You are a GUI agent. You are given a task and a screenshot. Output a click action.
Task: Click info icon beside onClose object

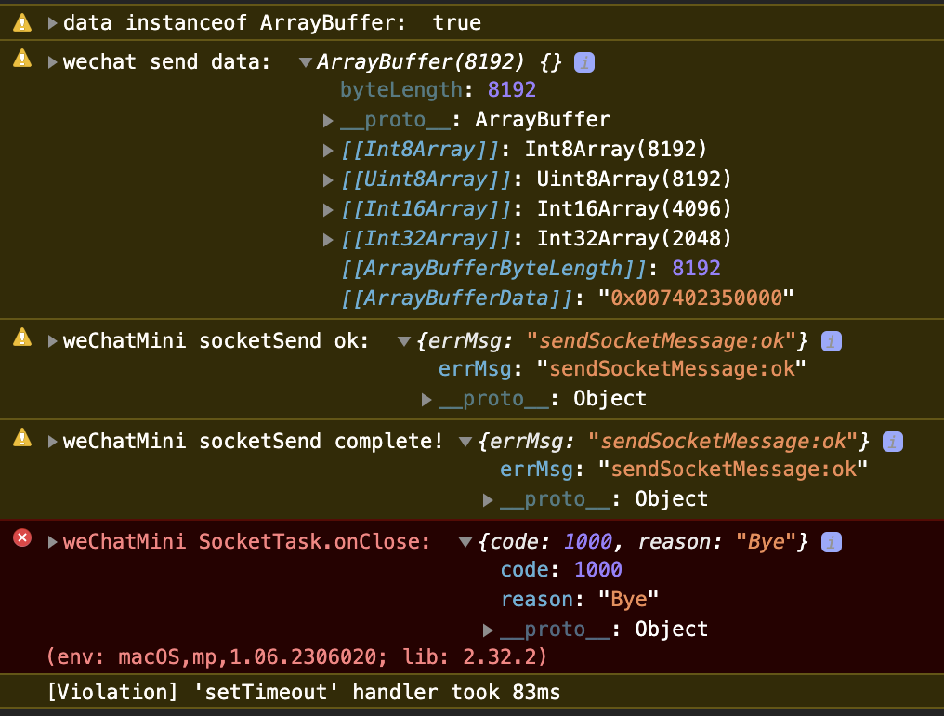[x=832, y=542]
